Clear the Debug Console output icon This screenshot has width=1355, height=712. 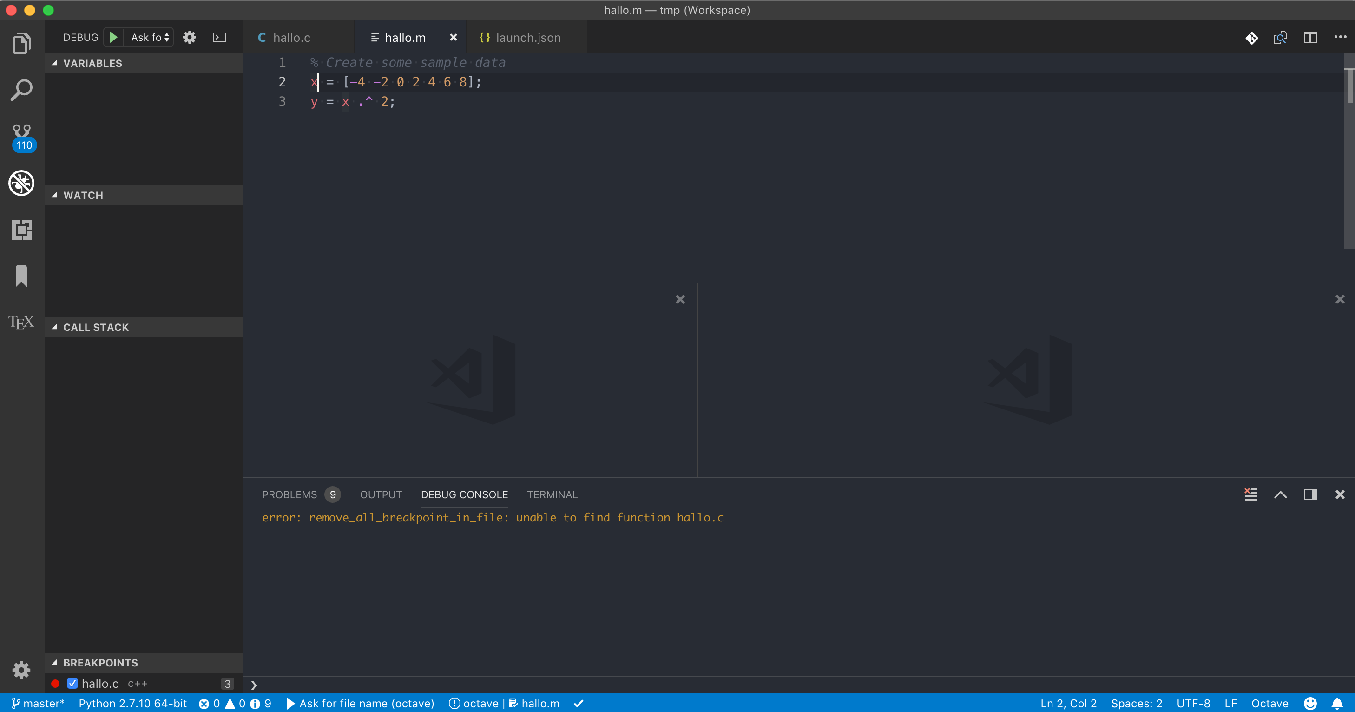[1251, 494]
